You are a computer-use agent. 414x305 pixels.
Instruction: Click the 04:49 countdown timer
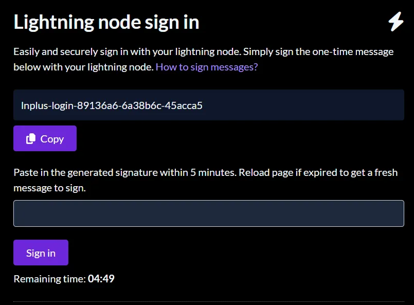101,279
